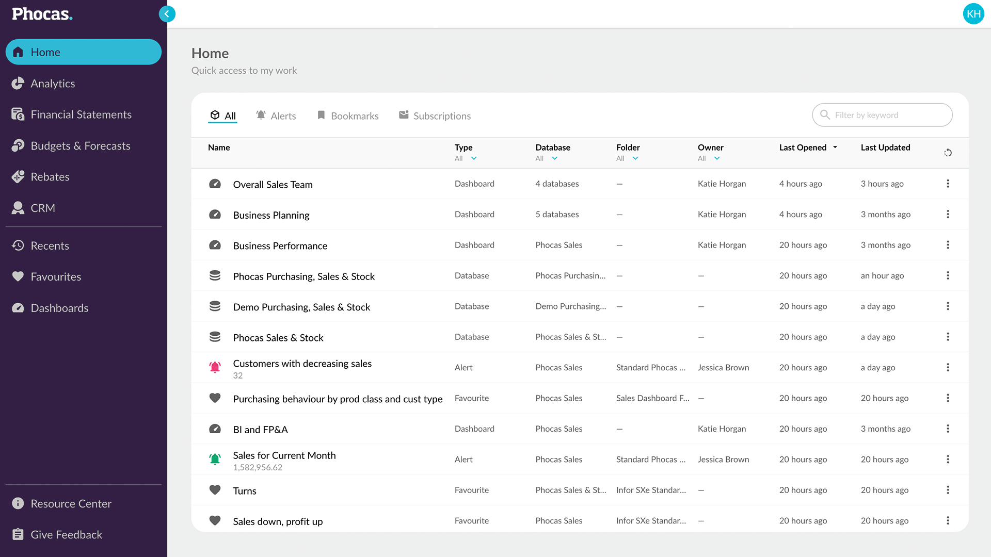Open three-dot menu for Business Performance row
This screenshot has height=557, width=991.
(948, 245)
